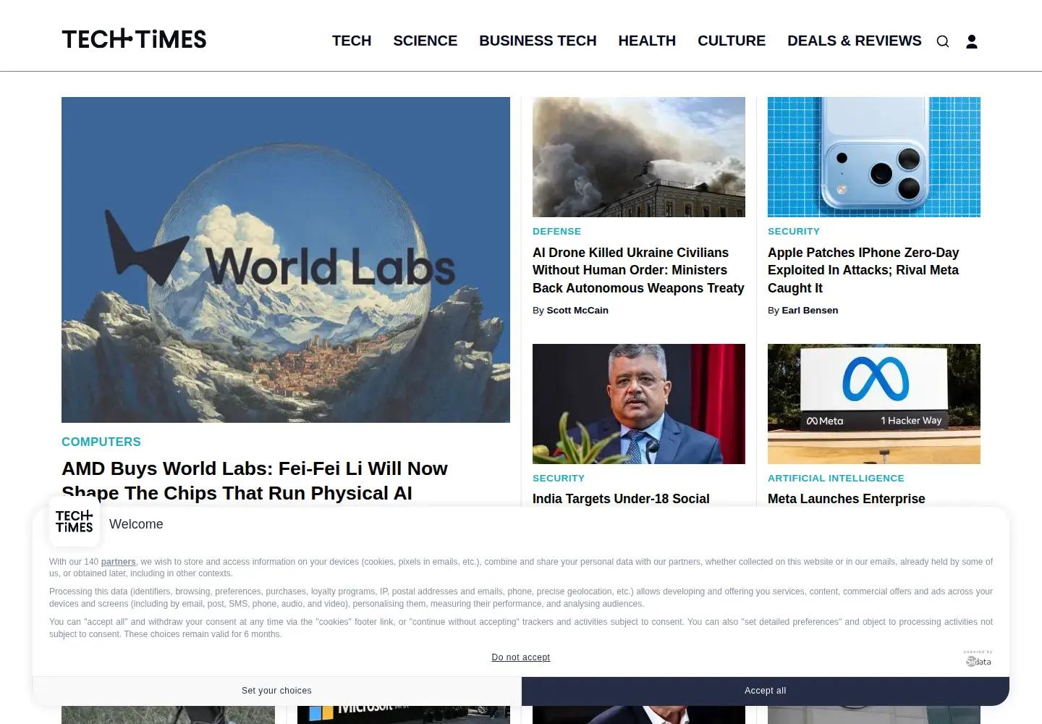
Task: Open the blue iPhone camera photo
Action: pos(874,157)
